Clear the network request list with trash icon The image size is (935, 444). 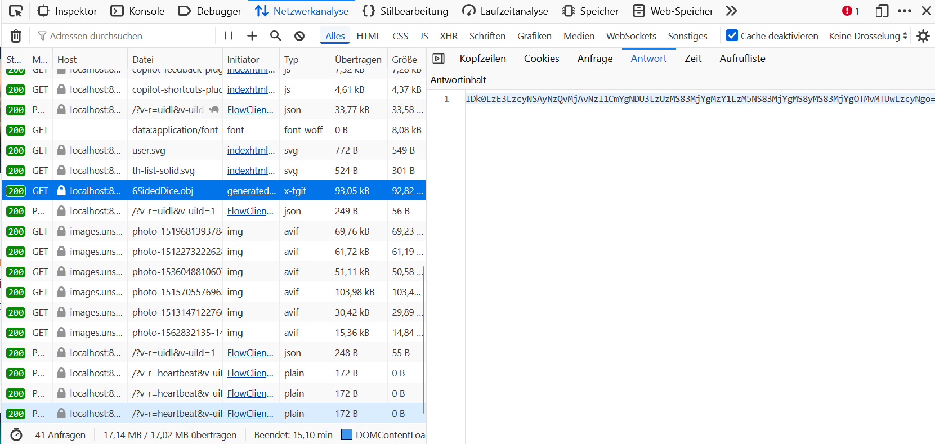(16, 36)
